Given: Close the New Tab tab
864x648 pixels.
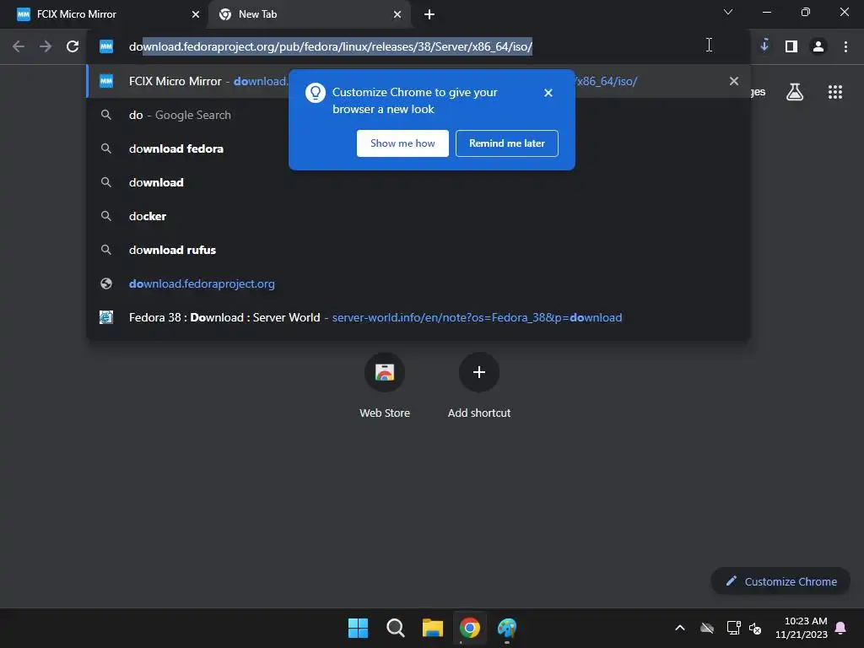Looking at the screenshot, I should point(397,14).
